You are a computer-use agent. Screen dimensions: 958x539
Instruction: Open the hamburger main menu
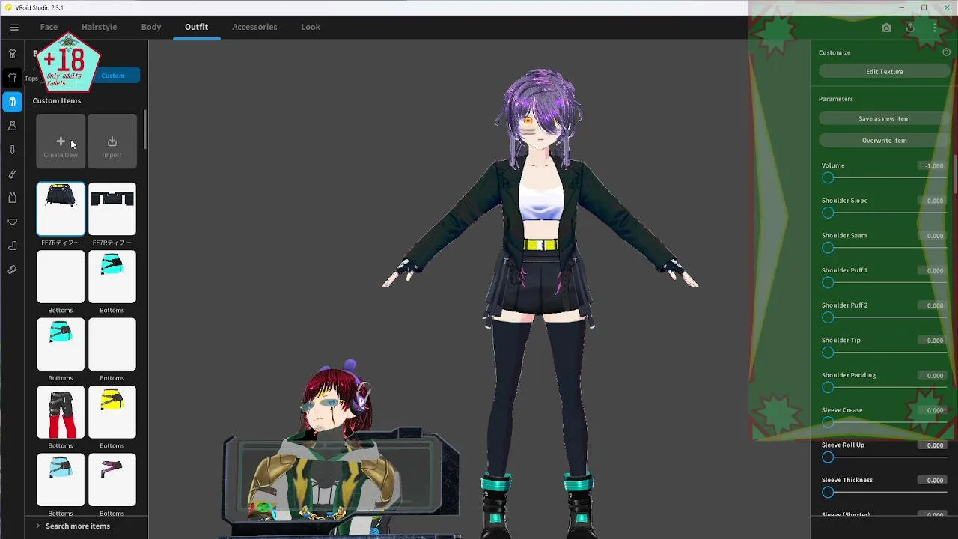coord(14,27)
